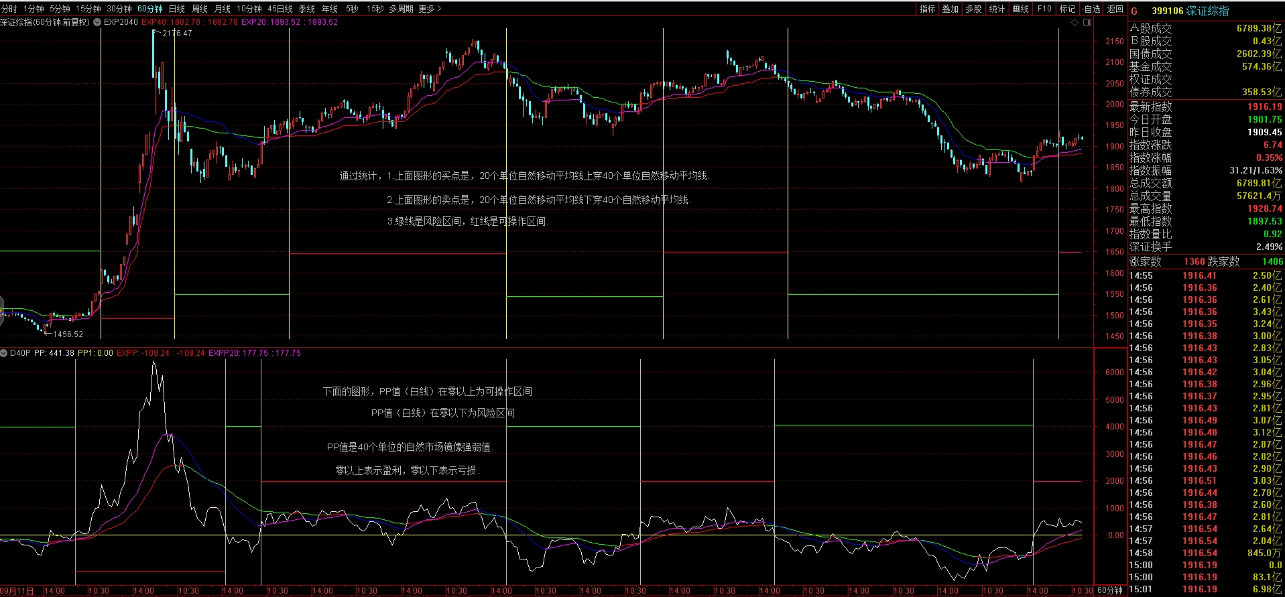Image resolution: width=1285 pixels, height=597 pixels.
Task: Switch to the 分时 time-share tab
Action: point(9,9)
